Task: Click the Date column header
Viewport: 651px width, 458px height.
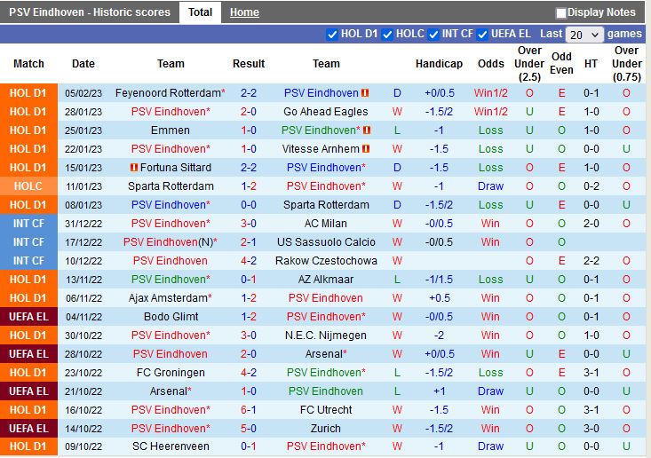Action: tap(83, 64)
